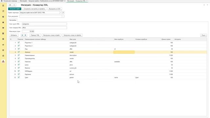Focus the Узел групп XML input field
The height and width of the screenshot is (118, 210).
click(x=44, y=24)
